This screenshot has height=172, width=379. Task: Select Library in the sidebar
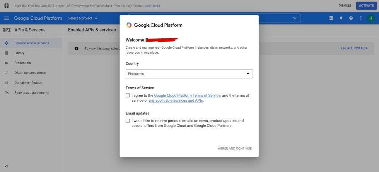tap(19, 53)
